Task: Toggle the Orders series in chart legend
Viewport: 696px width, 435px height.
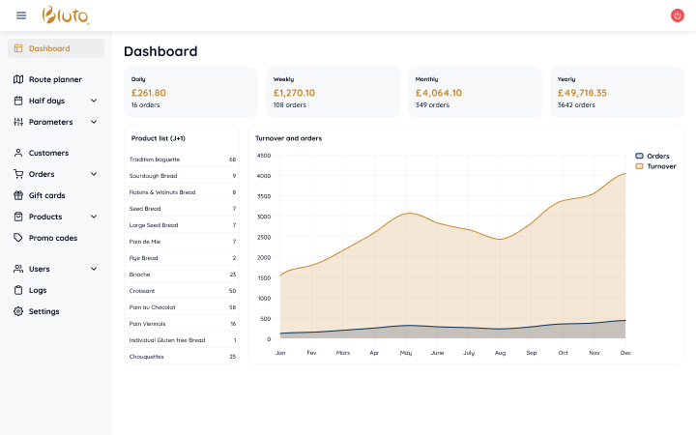Action: [652, 157]
